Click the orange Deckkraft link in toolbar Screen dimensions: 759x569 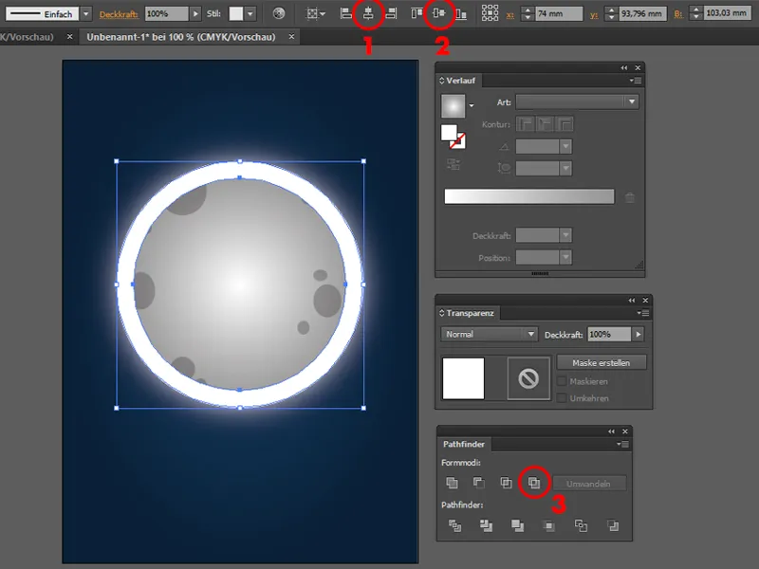click(x=120, y=14)
